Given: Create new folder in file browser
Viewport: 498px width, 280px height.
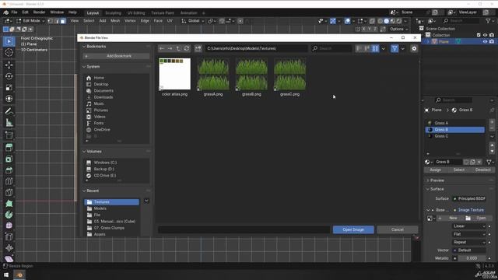Looking at the screenshot, I should coord(198,48).
